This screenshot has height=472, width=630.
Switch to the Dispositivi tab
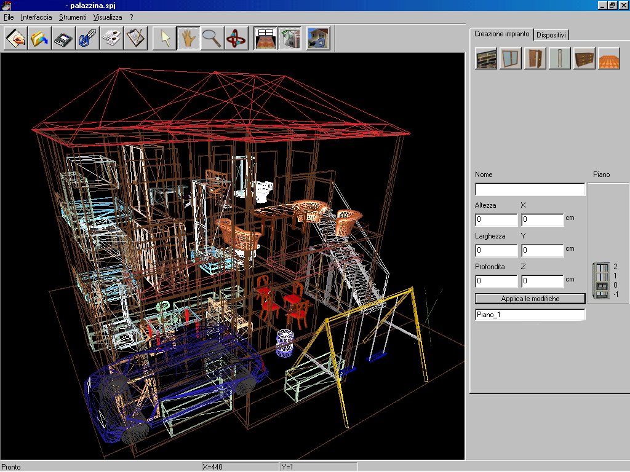(551, 35)
